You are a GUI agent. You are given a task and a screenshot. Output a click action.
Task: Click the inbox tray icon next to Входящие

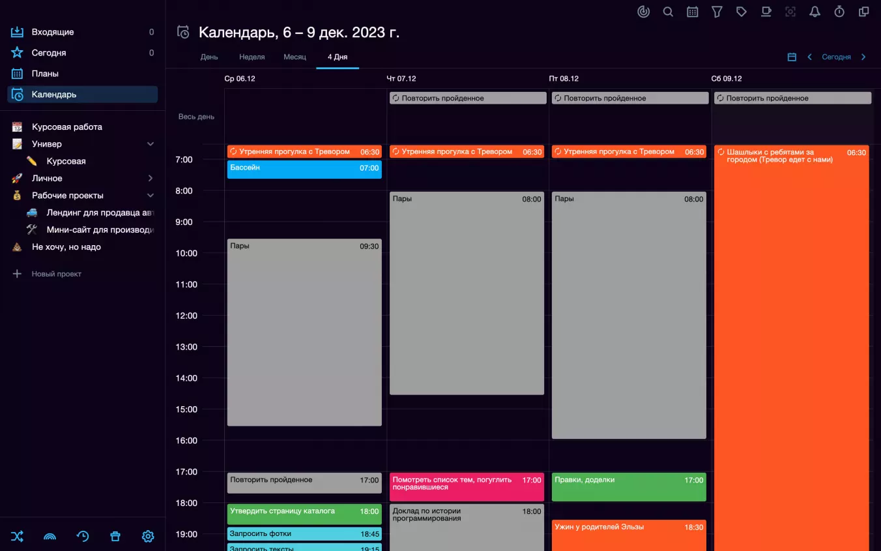pyautogui.click(x=18, y=32)
